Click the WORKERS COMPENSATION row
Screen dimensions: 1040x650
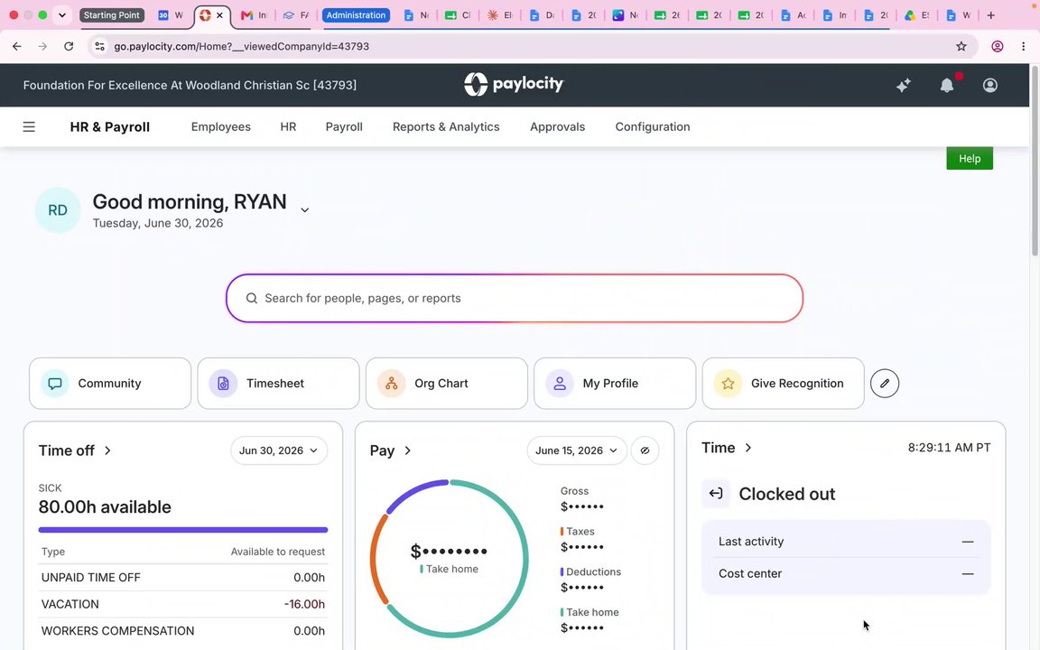pos(183,631)
